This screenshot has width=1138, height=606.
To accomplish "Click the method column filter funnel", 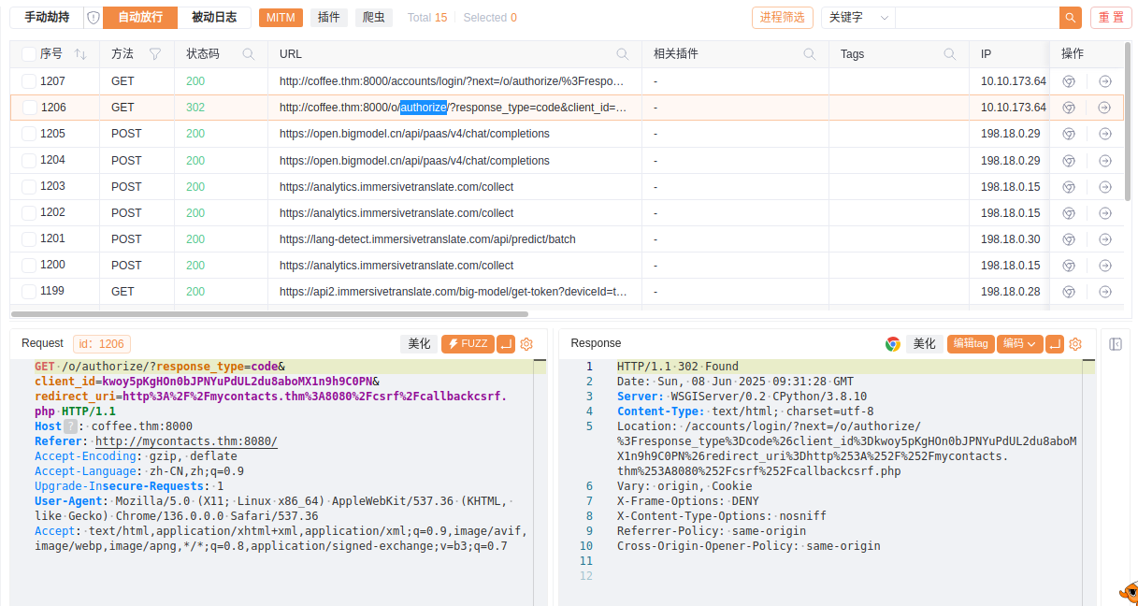I will pyautogui.click(x=155, y=54).
